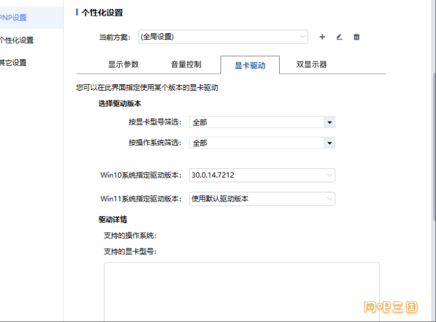Image resolution: width=436 pixels, height=322 pixels.
Task: Expand the 按操作系统筛选 dropdown
Action: coord(262,143)
